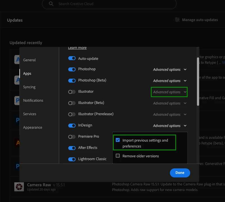Screen dimensions: 225x202
Task: Click the Updated recently heading
Action: coord(26,43)
